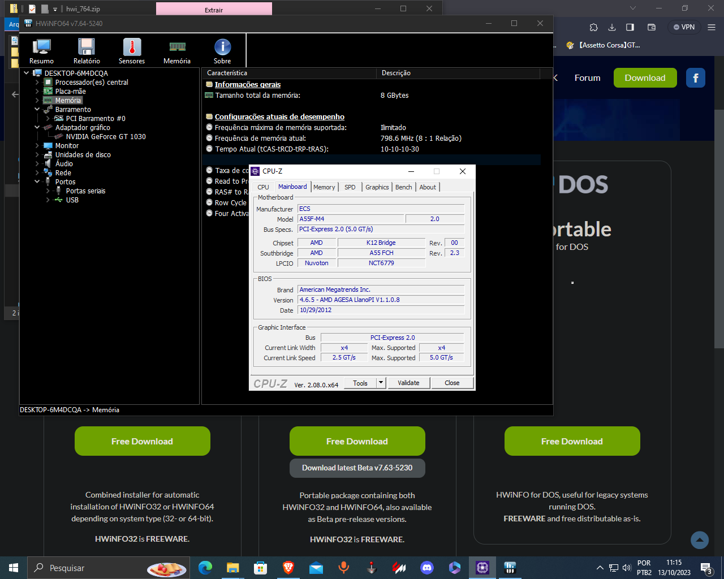This screenshot has width=724, height=579.
Task: Switch to Bench tab in CPU-Z
Action: (x=404, y=187)
